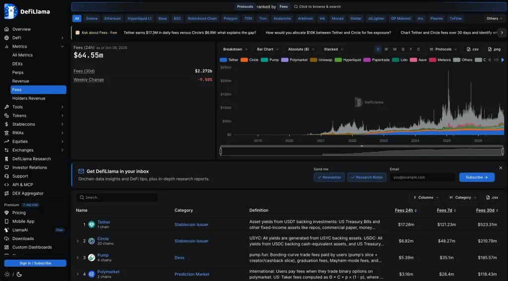Open the Stacked dropdown
Screen dimensions: 508x281
(x=333, y=49)
